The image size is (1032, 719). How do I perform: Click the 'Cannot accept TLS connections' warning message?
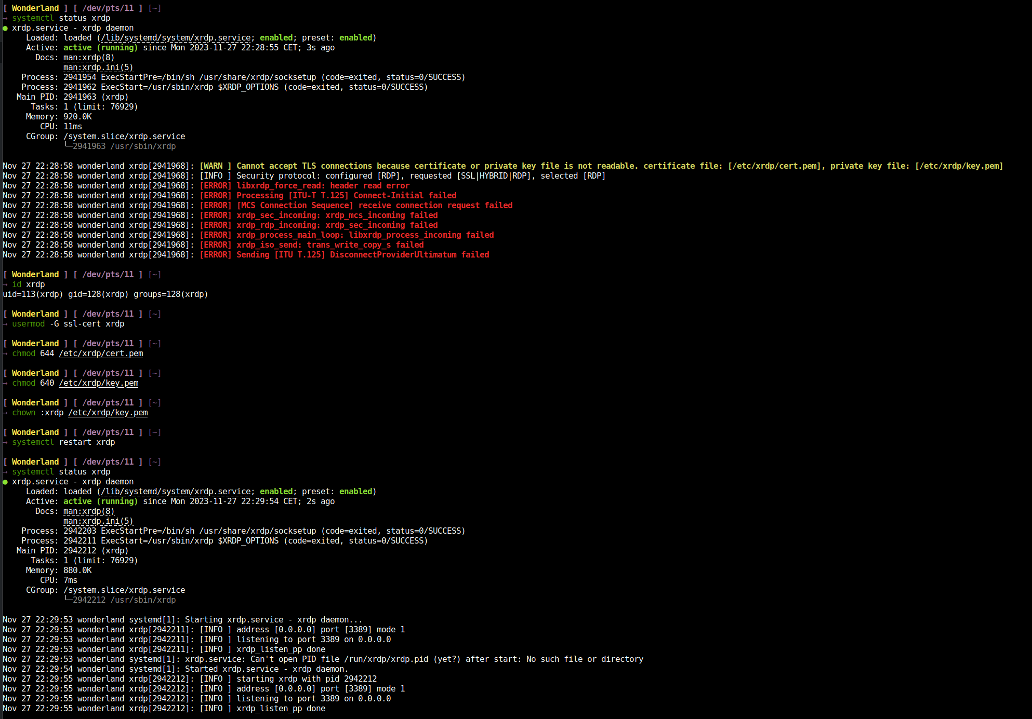(619, 166)
